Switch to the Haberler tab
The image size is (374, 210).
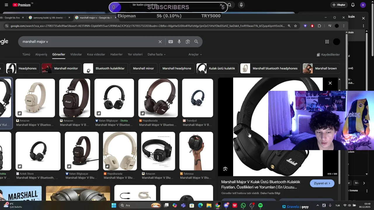pyautogui.click(x=116, y=55)
